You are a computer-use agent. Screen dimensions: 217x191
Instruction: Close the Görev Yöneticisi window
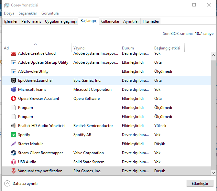click(x=209, y=5)
